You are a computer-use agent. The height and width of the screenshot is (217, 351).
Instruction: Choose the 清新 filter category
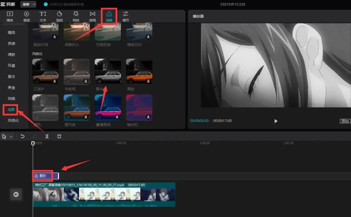coord(11,55)
